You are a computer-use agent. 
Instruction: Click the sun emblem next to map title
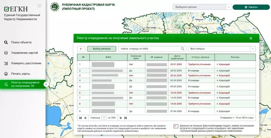coord(55,7)
